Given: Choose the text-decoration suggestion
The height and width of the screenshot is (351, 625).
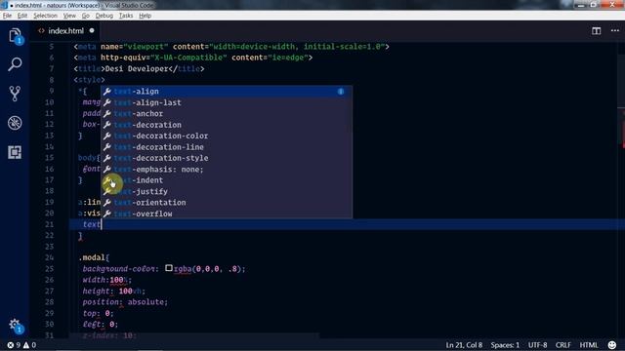Looking at the screenshot, I should [227, 125].
